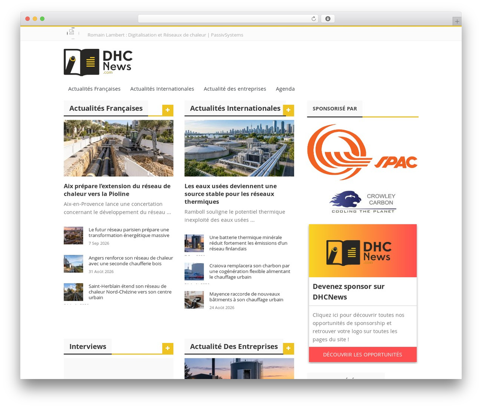Click the news ticker icon

pyautogui.click(x=73, y=33)
